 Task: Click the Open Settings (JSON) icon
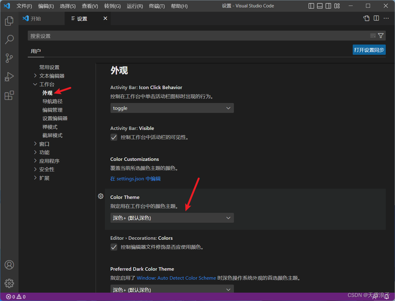tap(366, 18)
